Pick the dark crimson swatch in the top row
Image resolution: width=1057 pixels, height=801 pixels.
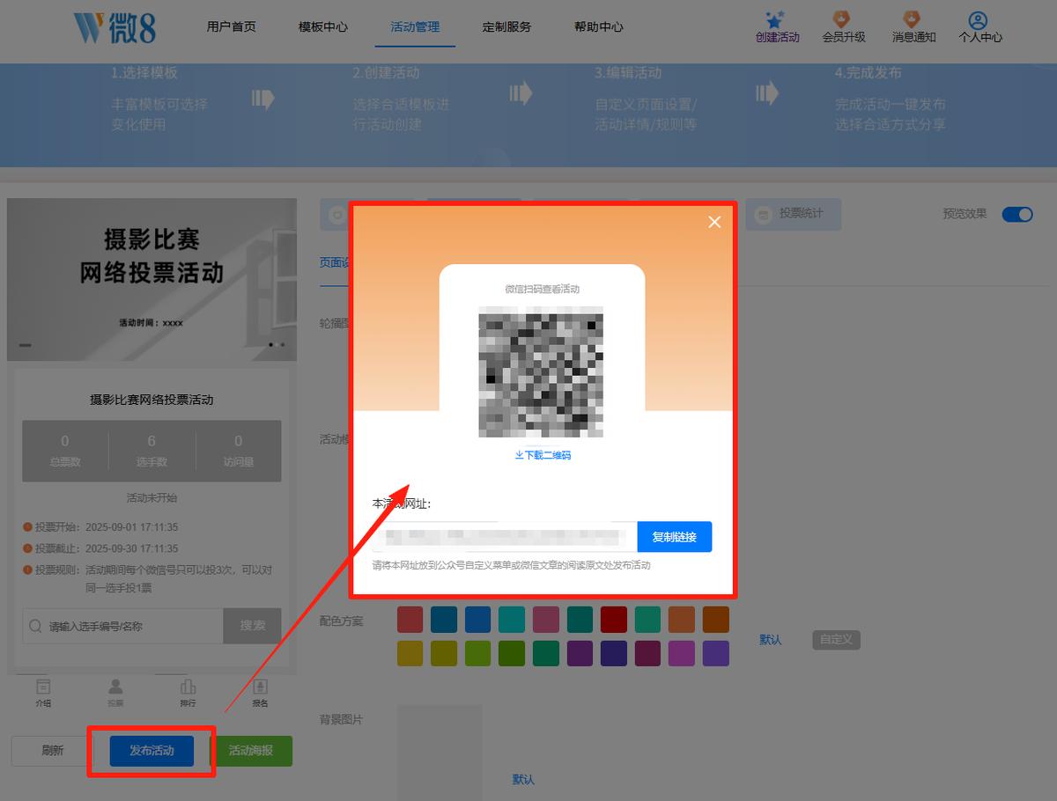[x=614, y=620]
